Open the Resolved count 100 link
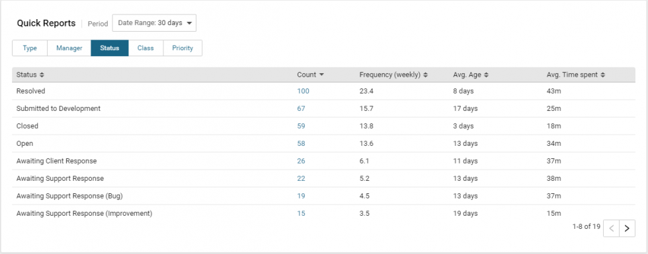648x254 pixels. [x=303, y=91]
